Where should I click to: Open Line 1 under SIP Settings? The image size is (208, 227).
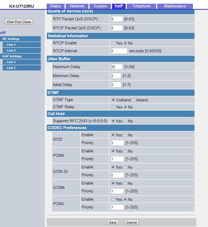pyautogui.click(x=22, y=45)
